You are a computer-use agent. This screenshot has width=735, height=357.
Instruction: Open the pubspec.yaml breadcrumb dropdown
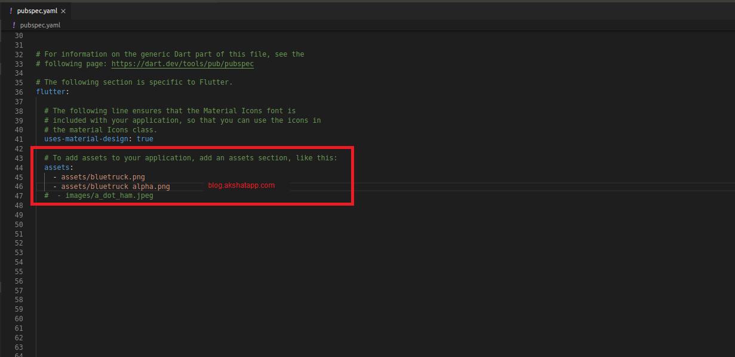[x=40, y=25]
